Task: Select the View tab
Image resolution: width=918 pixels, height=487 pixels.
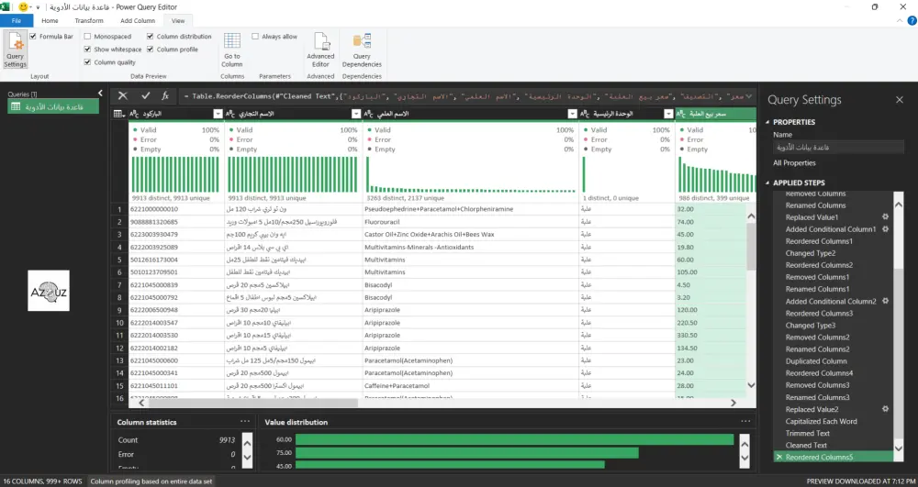Action: [x=178, y=20]
